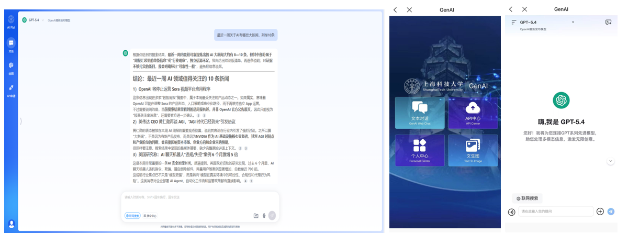This screenshot has width=639, height=234.
Task: Expand the GPT-5.4 model selector on mobile
Action: click(544, 23)
